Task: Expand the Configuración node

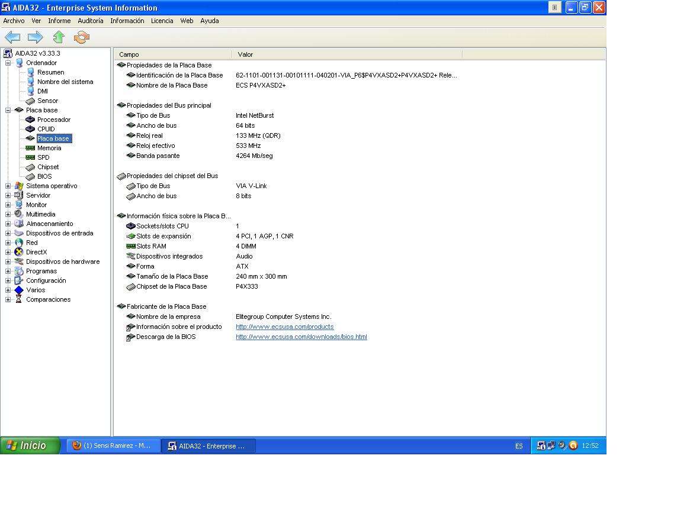Action: point(8,281)
